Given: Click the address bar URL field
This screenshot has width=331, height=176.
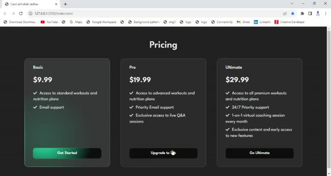Looking at the screenshot, I should [x=156, y=13].
